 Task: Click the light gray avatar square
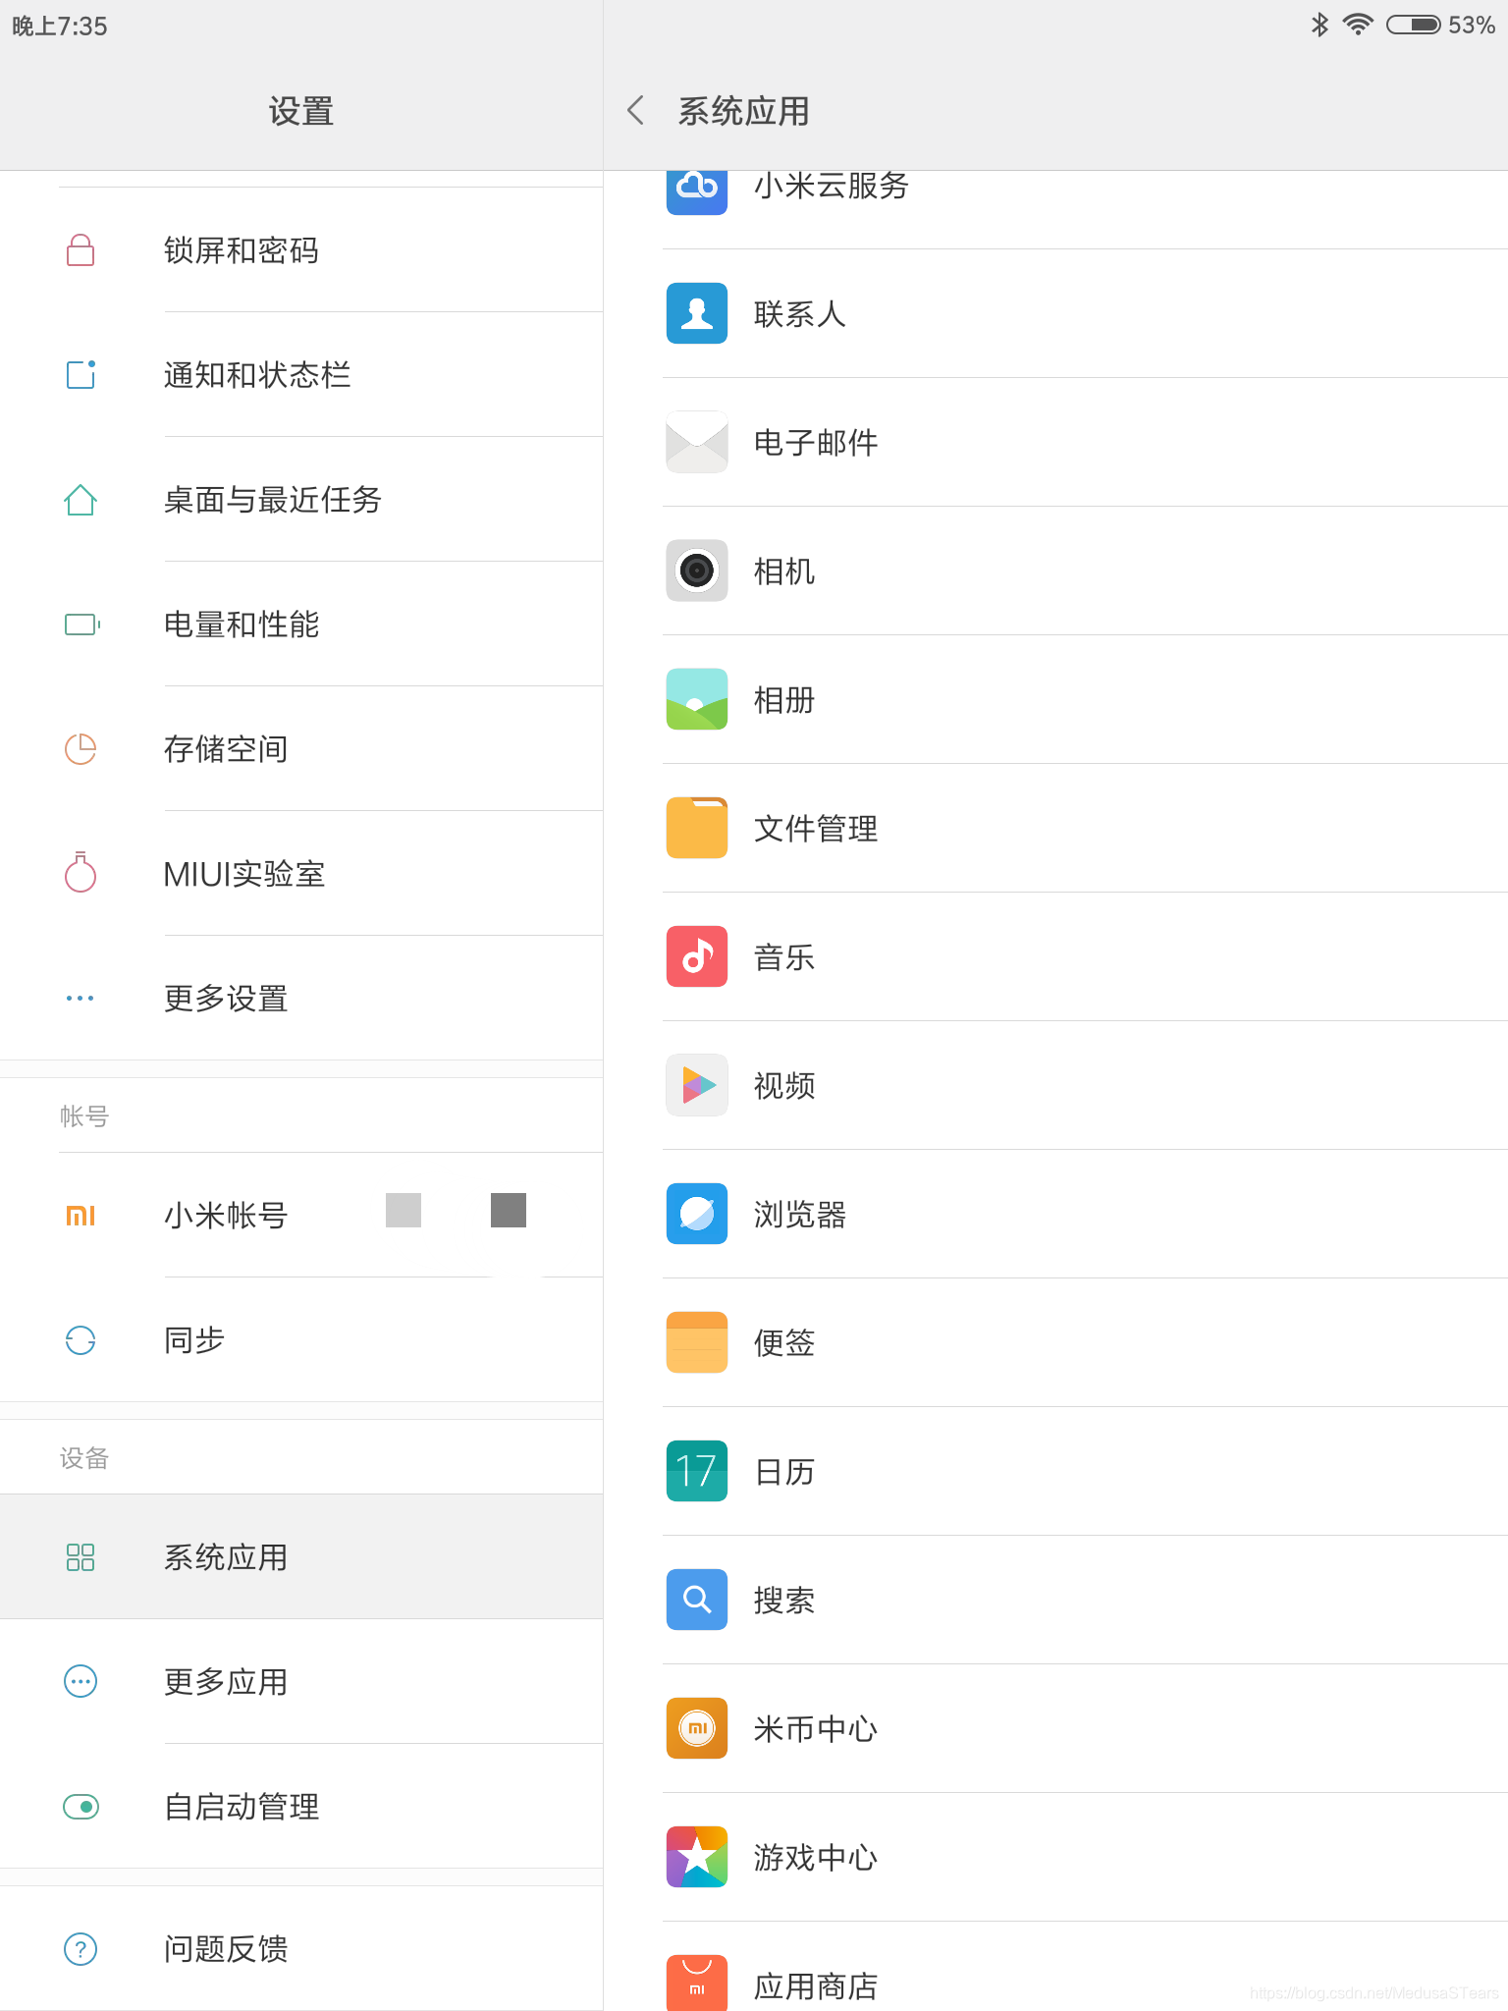404,1210
